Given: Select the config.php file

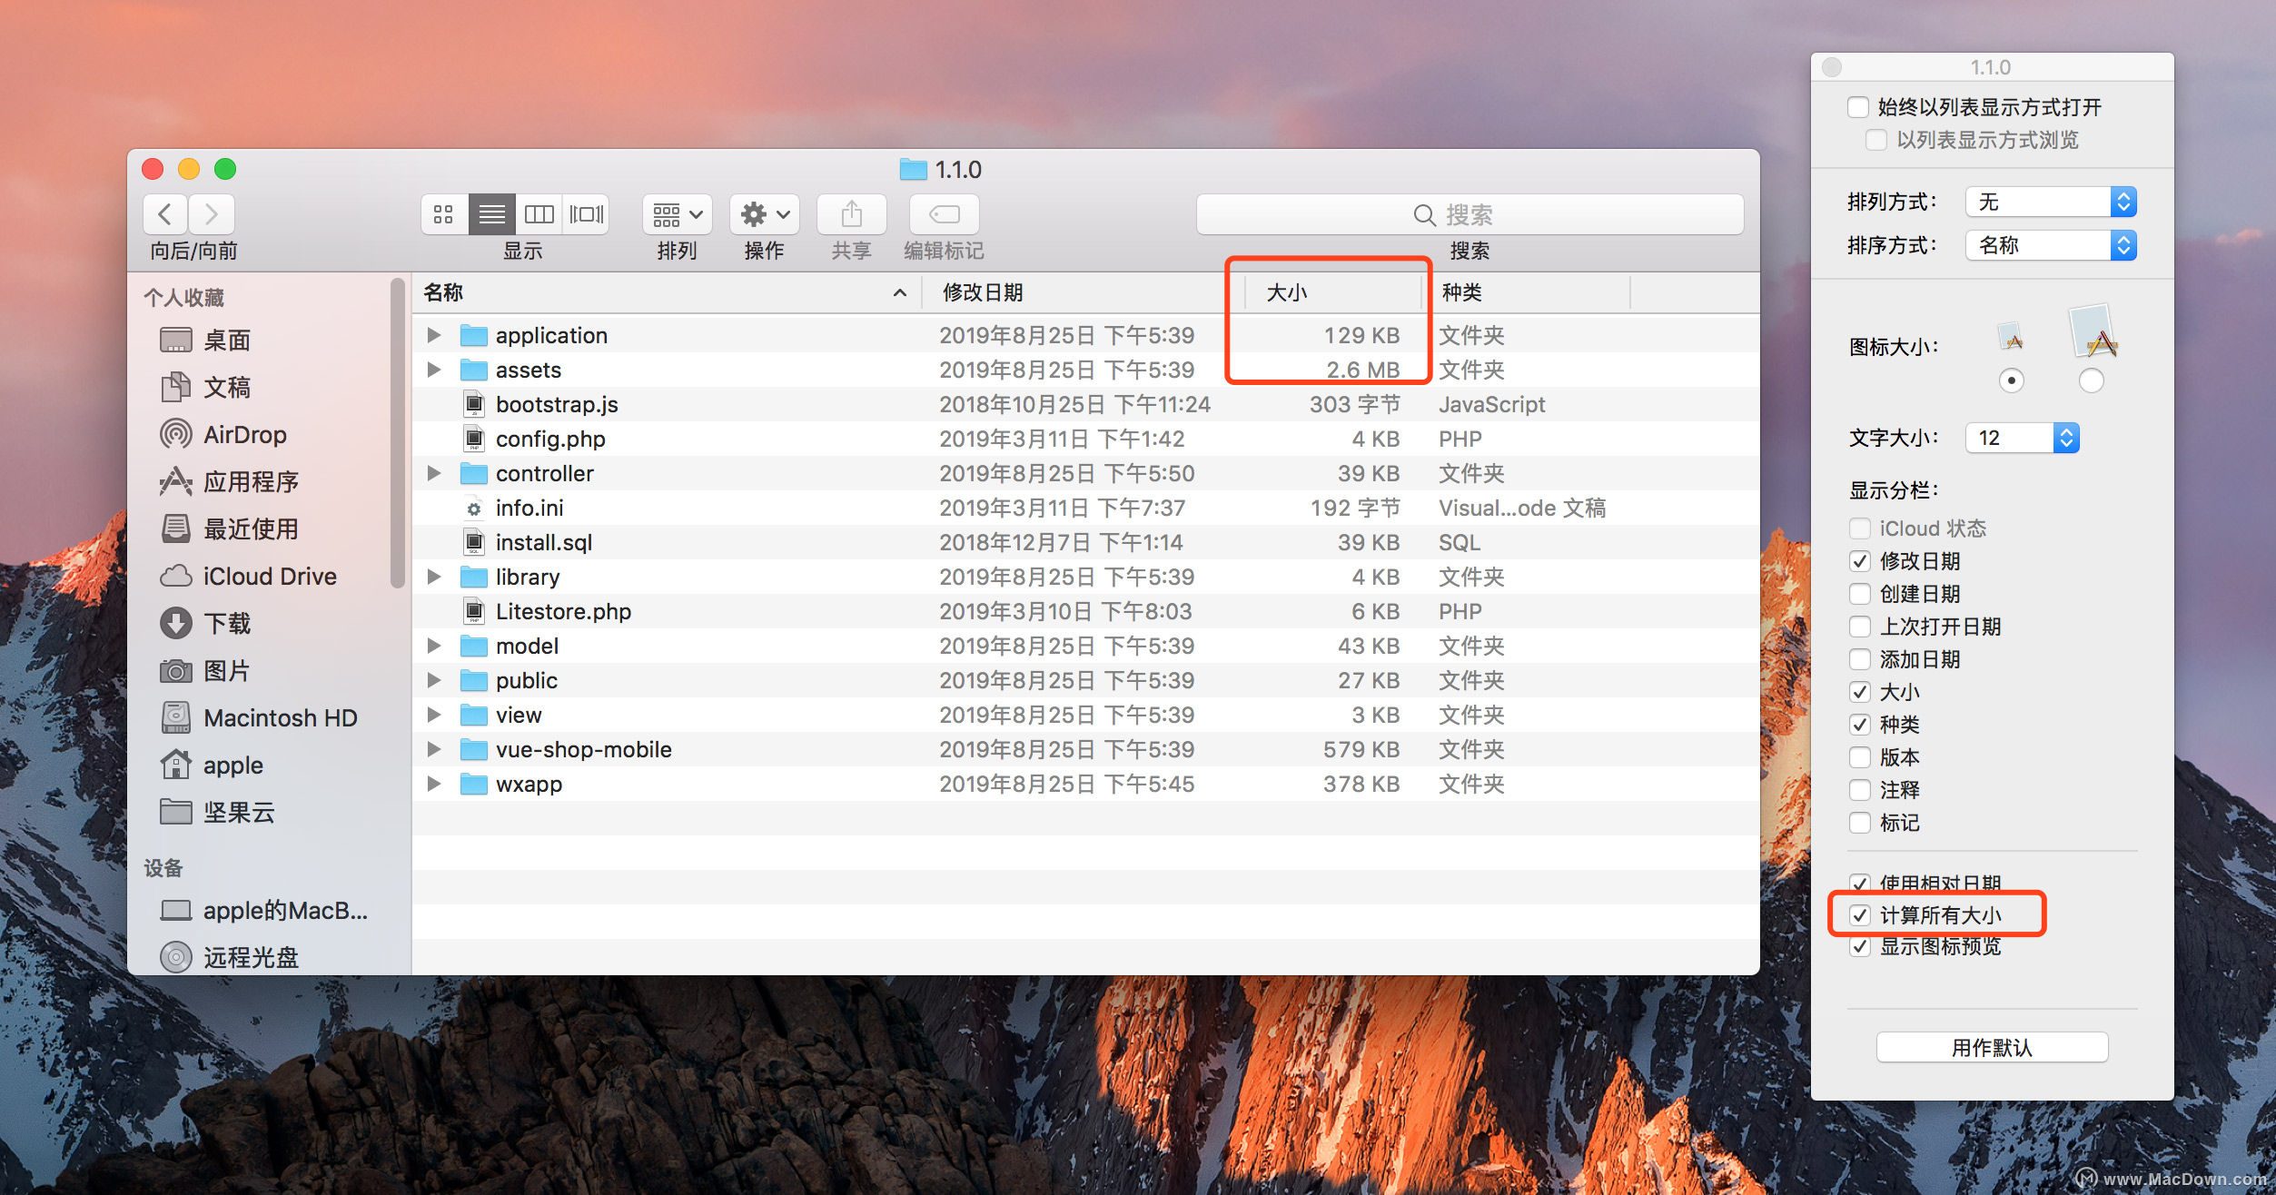Looking at the screenshot, I should click(1085, 439).
